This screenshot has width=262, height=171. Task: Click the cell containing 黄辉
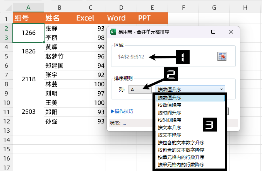(x=59, y=47)
